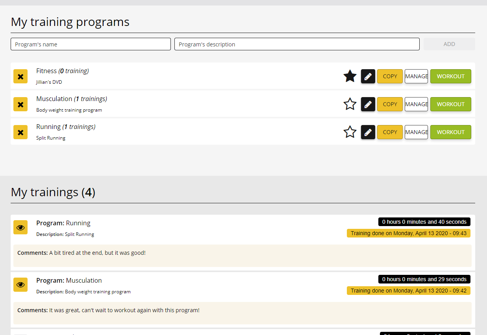Viewport: 487px width, 335px height.
Task: Start a workout with the Running program
Action: tap(451, 132)
